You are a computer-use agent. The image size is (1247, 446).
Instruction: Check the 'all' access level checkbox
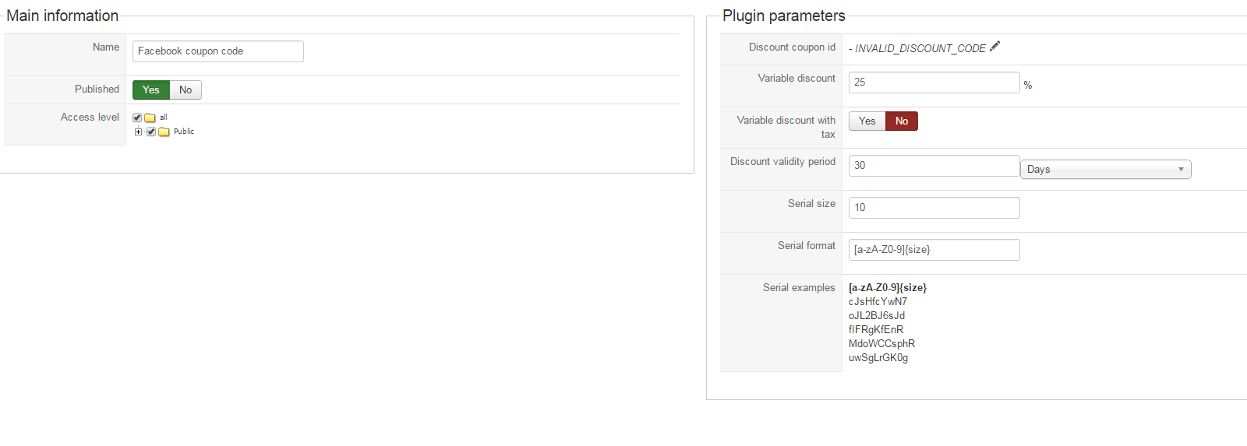[x=137, y=118]
